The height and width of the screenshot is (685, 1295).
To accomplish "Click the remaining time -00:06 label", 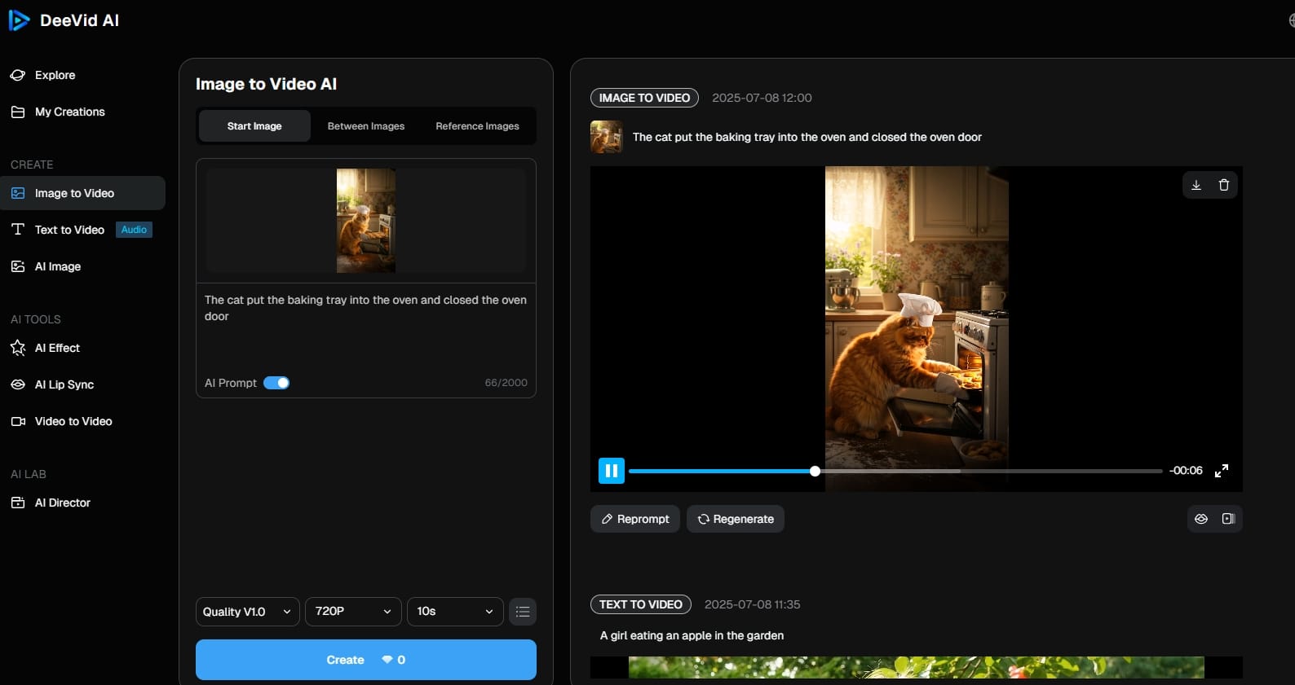I will coord(1186,471).
